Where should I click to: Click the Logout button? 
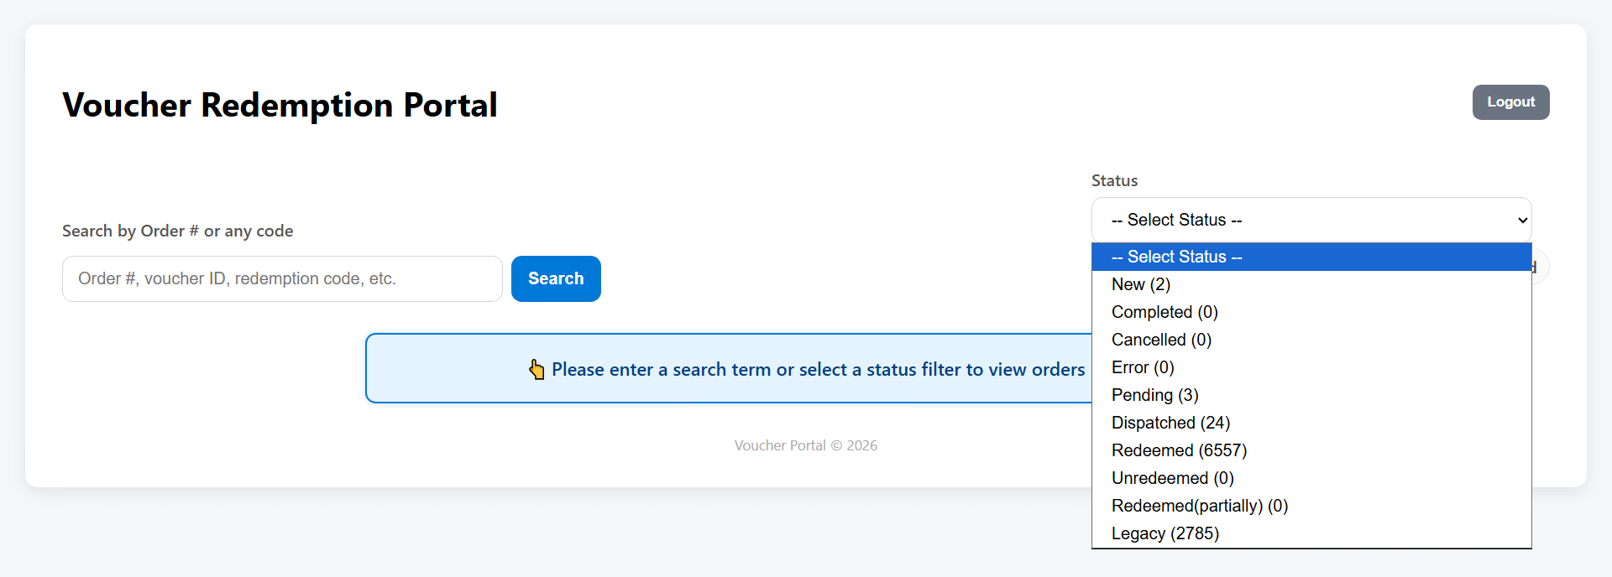click(1510, 101)
